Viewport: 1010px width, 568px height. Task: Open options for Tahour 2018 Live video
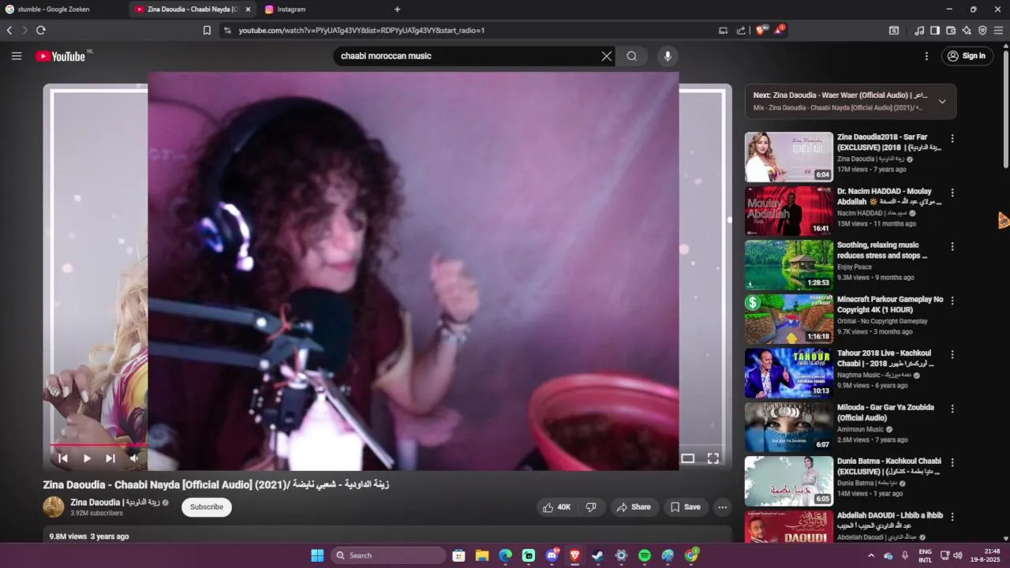(952, 354)
